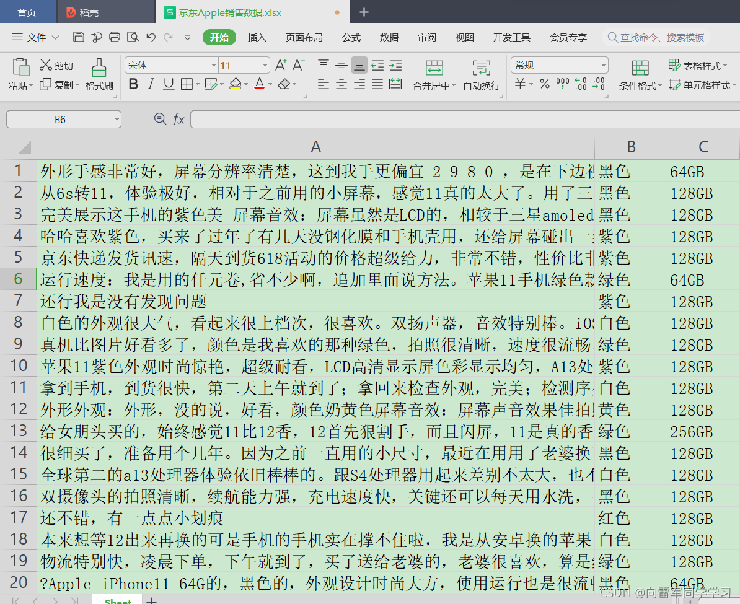Open the 文件 file menu

(35, 37)
